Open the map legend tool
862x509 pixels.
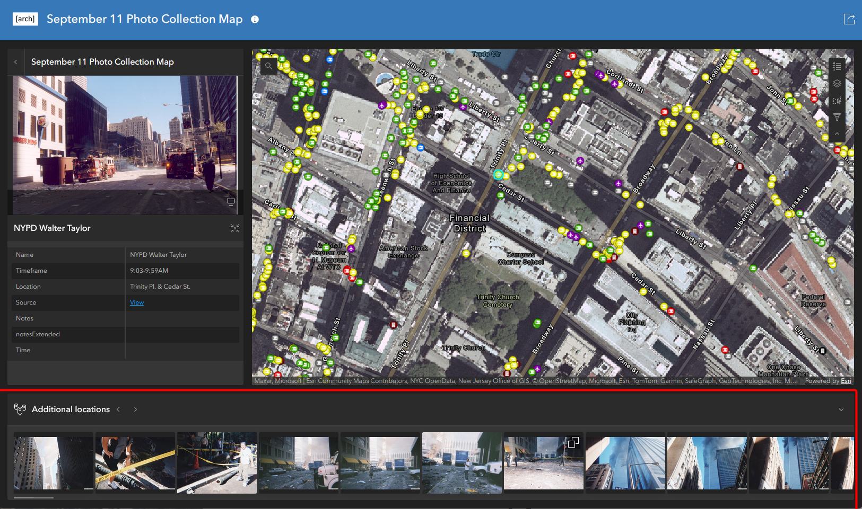pos(837,66)
